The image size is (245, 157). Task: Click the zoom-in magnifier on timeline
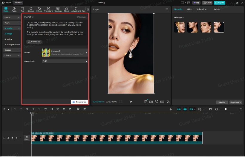241,109
